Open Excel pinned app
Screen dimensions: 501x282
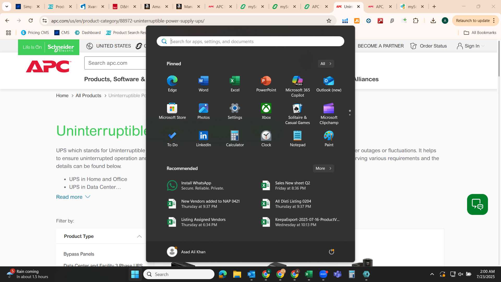tap(235, 84)
